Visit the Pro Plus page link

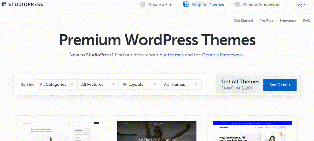pos(266,21)
